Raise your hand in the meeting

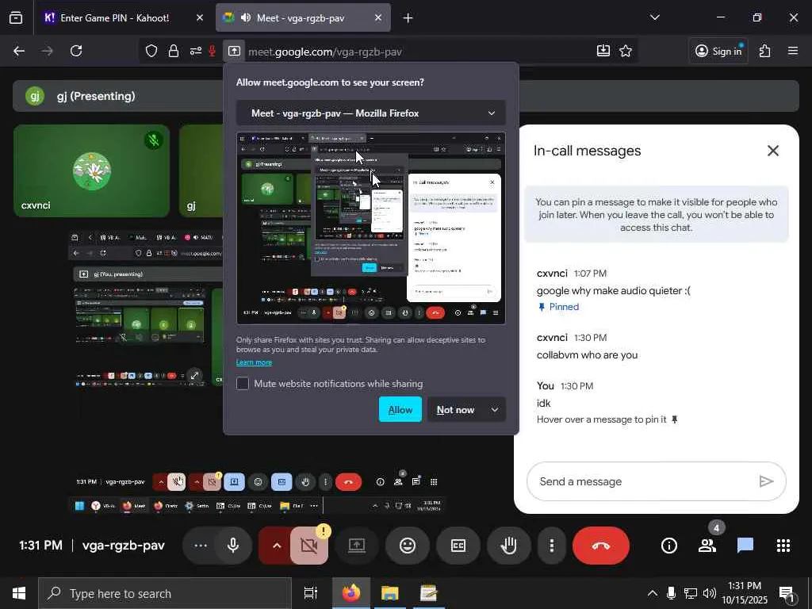click(x=509, y=546)
